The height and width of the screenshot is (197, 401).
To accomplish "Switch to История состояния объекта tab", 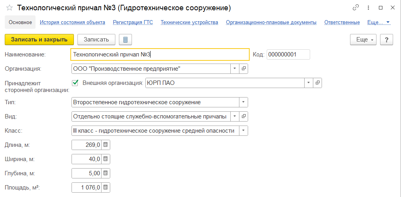I will click(x=72, y=23).
